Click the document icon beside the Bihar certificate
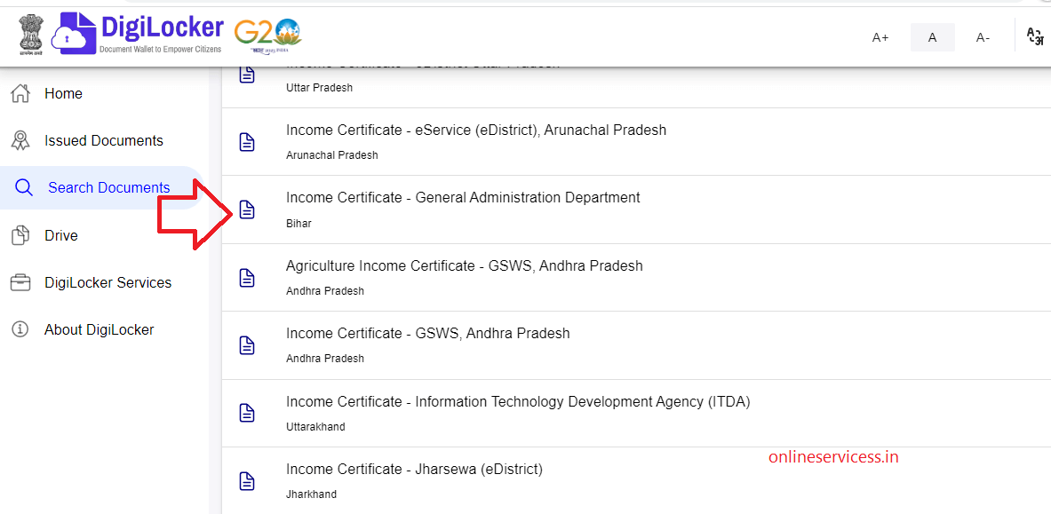Viewport: 1051px width, 514px height. 247,210
